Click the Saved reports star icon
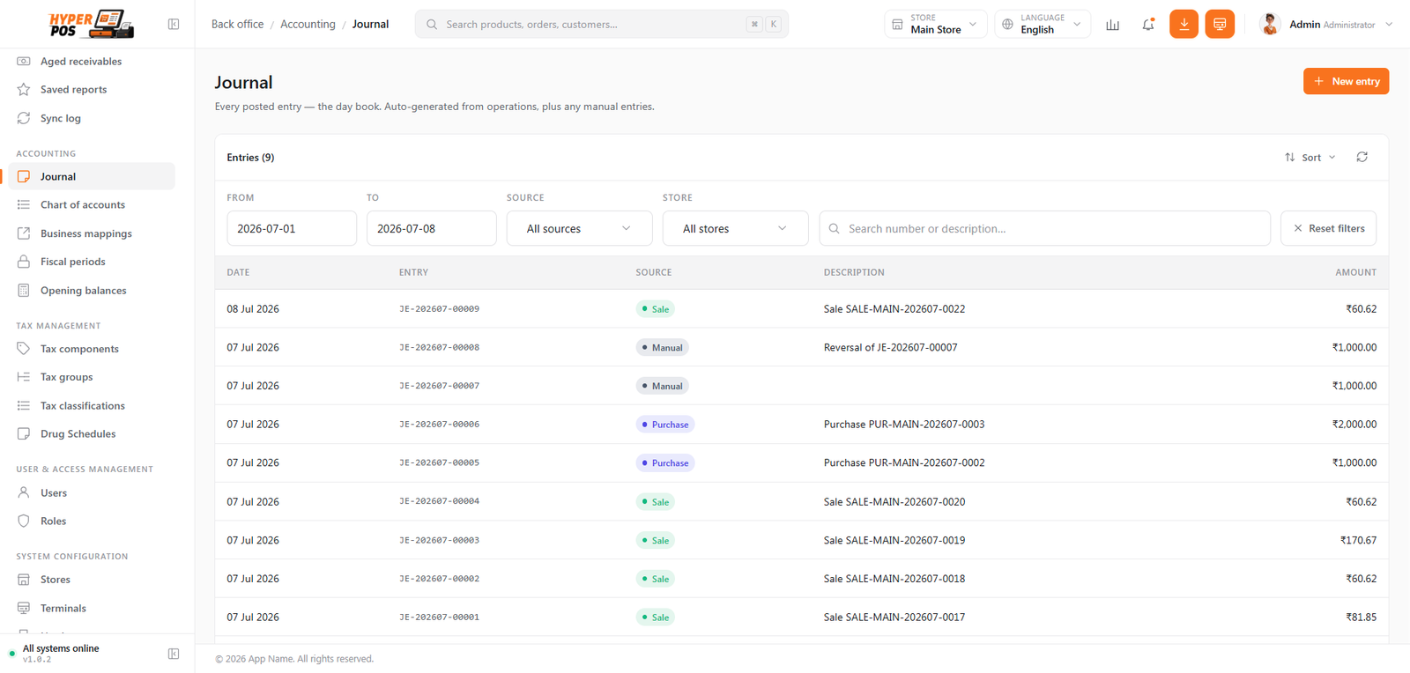 [x=24, y=90]
